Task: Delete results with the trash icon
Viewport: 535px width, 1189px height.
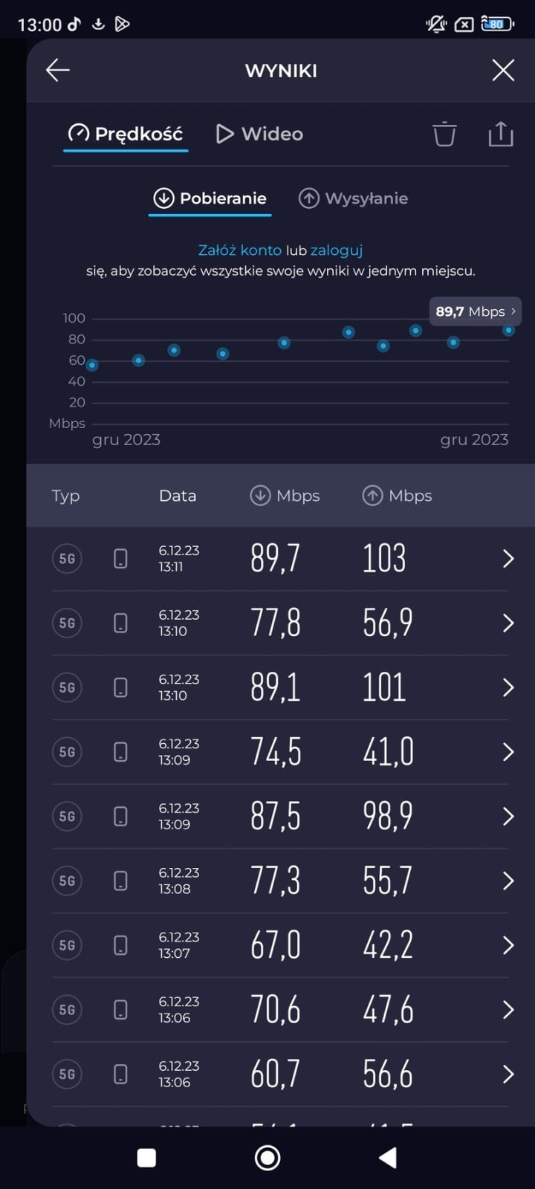Action: [x=444, y=134]
